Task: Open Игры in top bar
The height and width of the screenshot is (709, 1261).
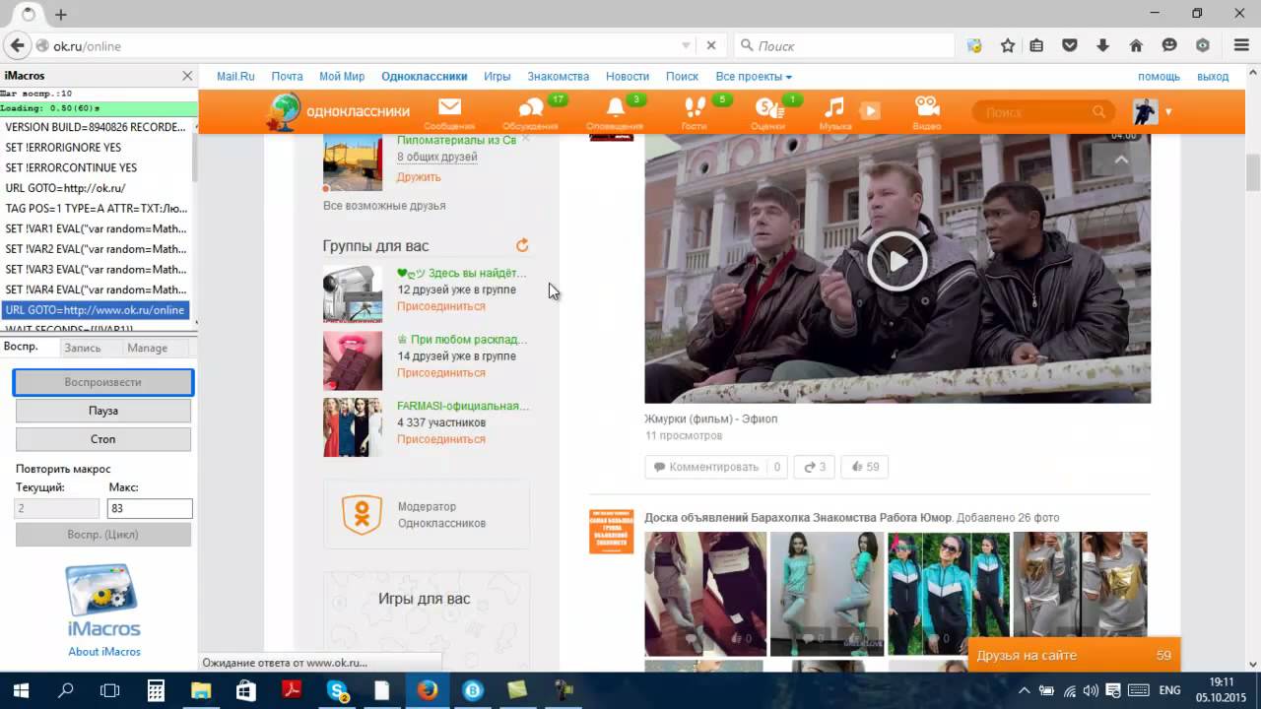Action: coord(497,76)
